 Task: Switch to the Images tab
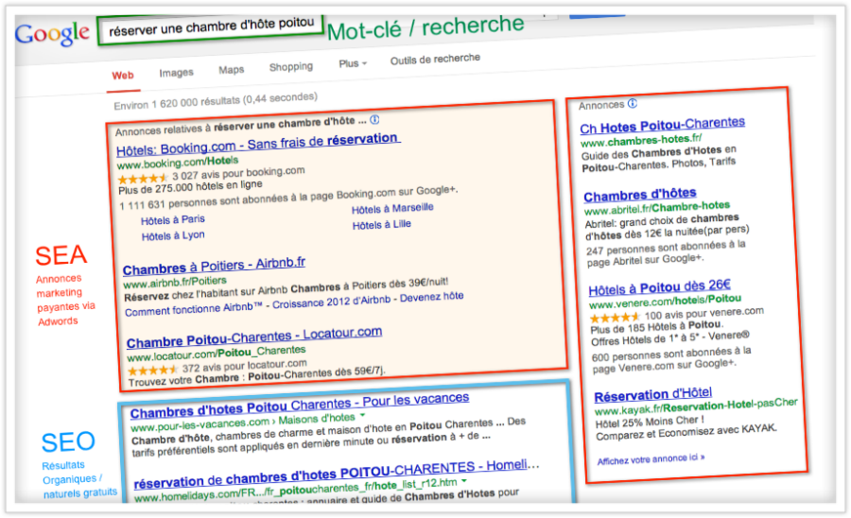(x=176, y=72)
